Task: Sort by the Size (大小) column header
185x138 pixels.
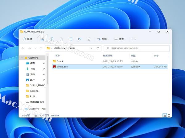Action: (x=156, y=56)
